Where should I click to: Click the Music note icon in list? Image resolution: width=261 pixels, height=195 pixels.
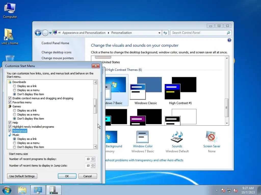point(10,135)
